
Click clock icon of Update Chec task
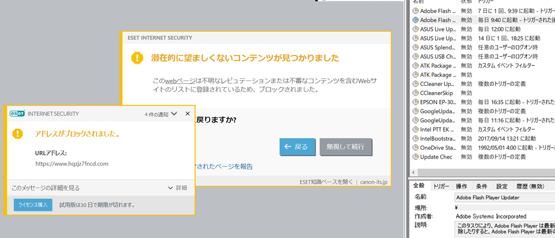416,157
